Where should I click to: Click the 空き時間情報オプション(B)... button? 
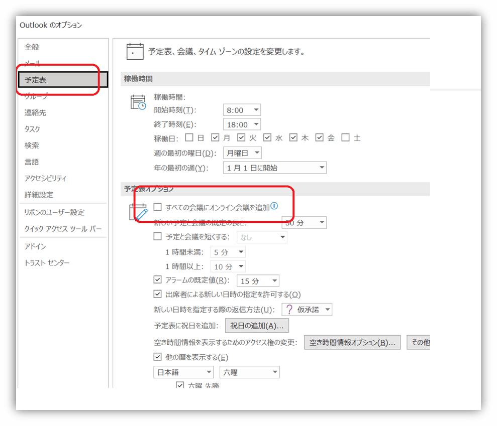[352, 342]
